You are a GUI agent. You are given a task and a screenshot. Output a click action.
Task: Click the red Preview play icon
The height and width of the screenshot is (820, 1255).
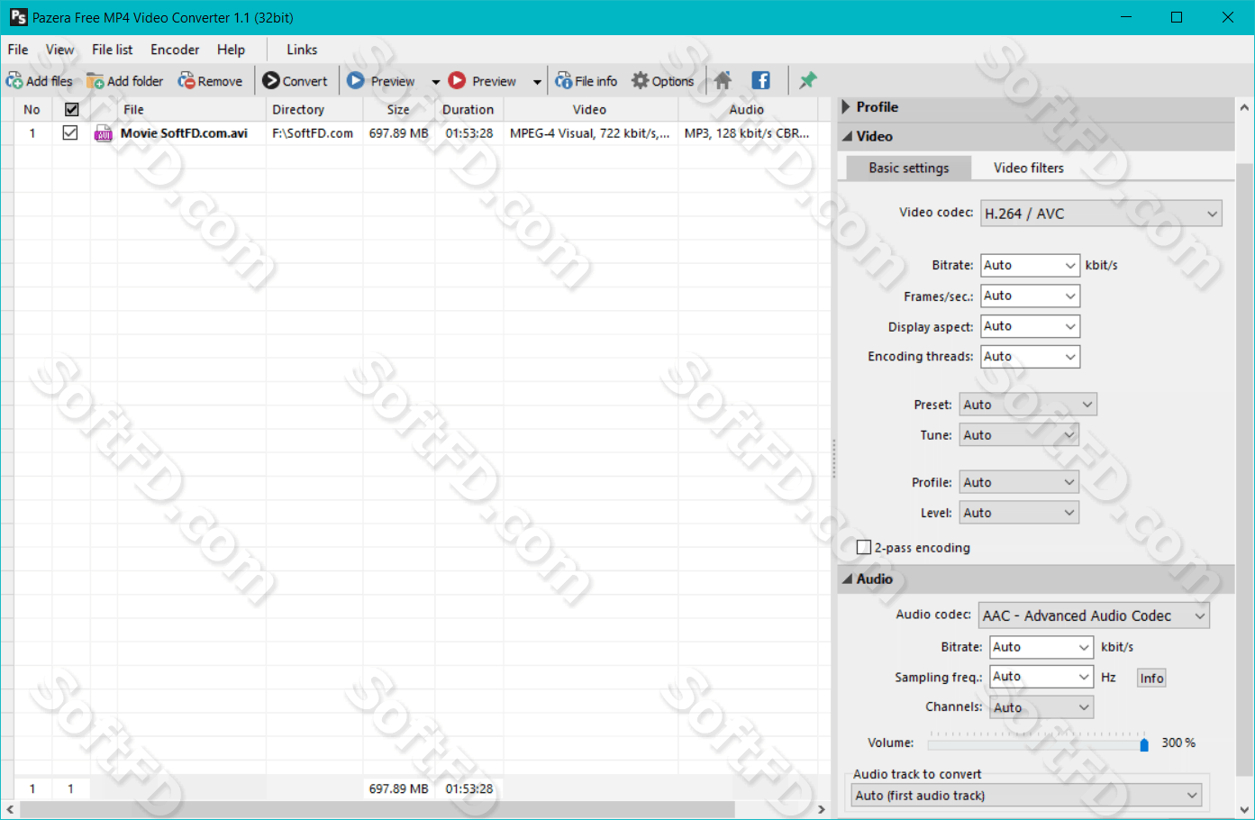[x=457, y=80]
